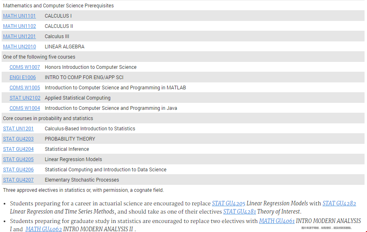
Task: Open STAT GU4203 Probability Theory link
Action: tap(18, 139)
